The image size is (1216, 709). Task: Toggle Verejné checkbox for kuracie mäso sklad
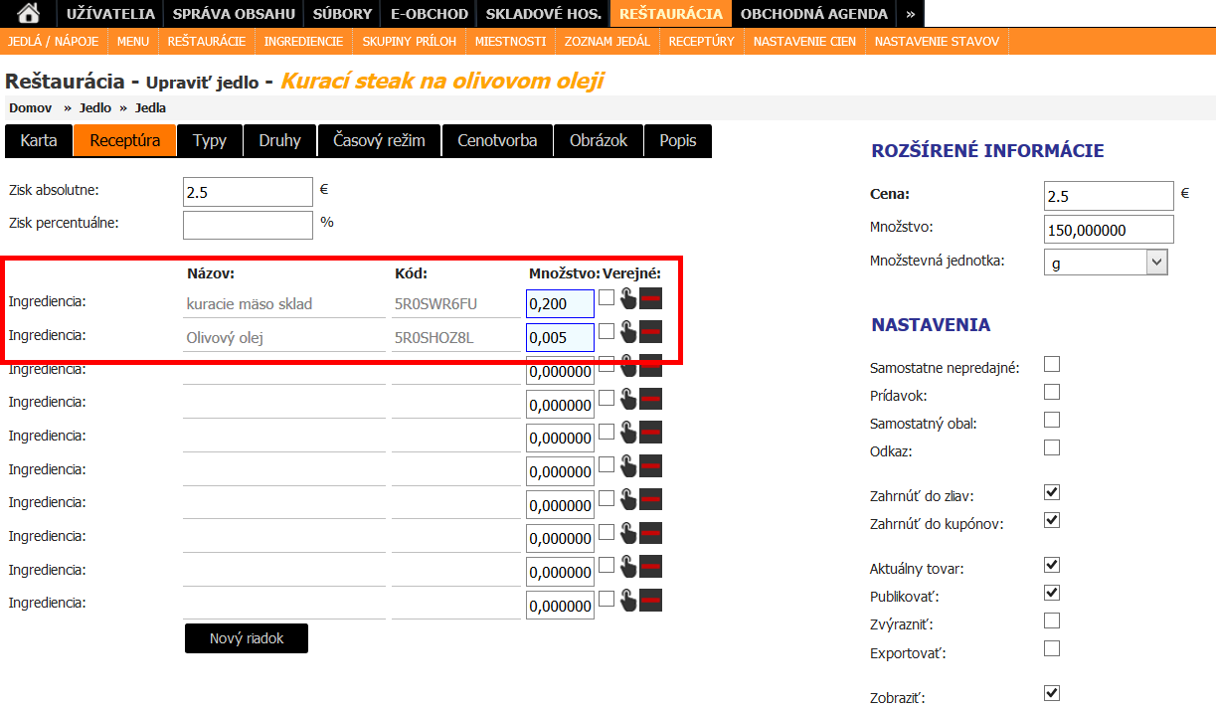607,297
